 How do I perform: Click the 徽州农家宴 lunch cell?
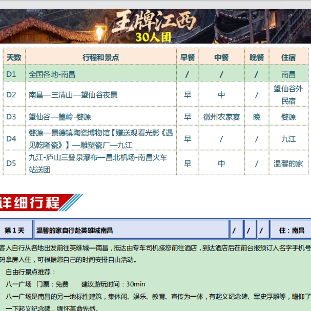(221, 117)
